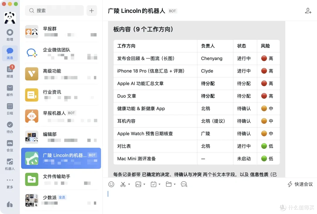The width and height of the screenshot is (317, 214).
Task: Open the chat history search icon
Action: pos(184,184)
